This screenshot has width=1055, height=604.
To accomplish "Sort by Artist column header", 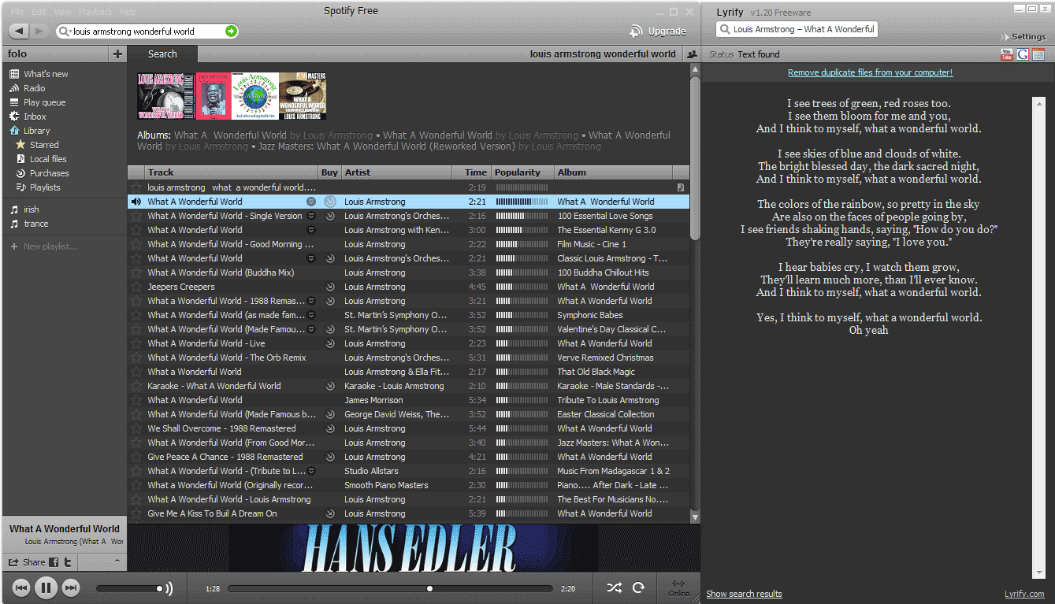I will pos(396,172).
